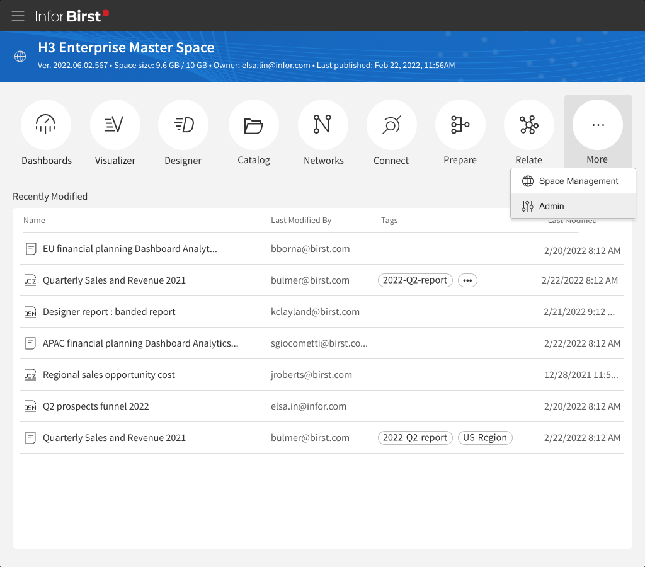The height and width of the screenshot is (567, 645).
Task: Click the US-Region tag pill
Action: (x=485, y=437)
